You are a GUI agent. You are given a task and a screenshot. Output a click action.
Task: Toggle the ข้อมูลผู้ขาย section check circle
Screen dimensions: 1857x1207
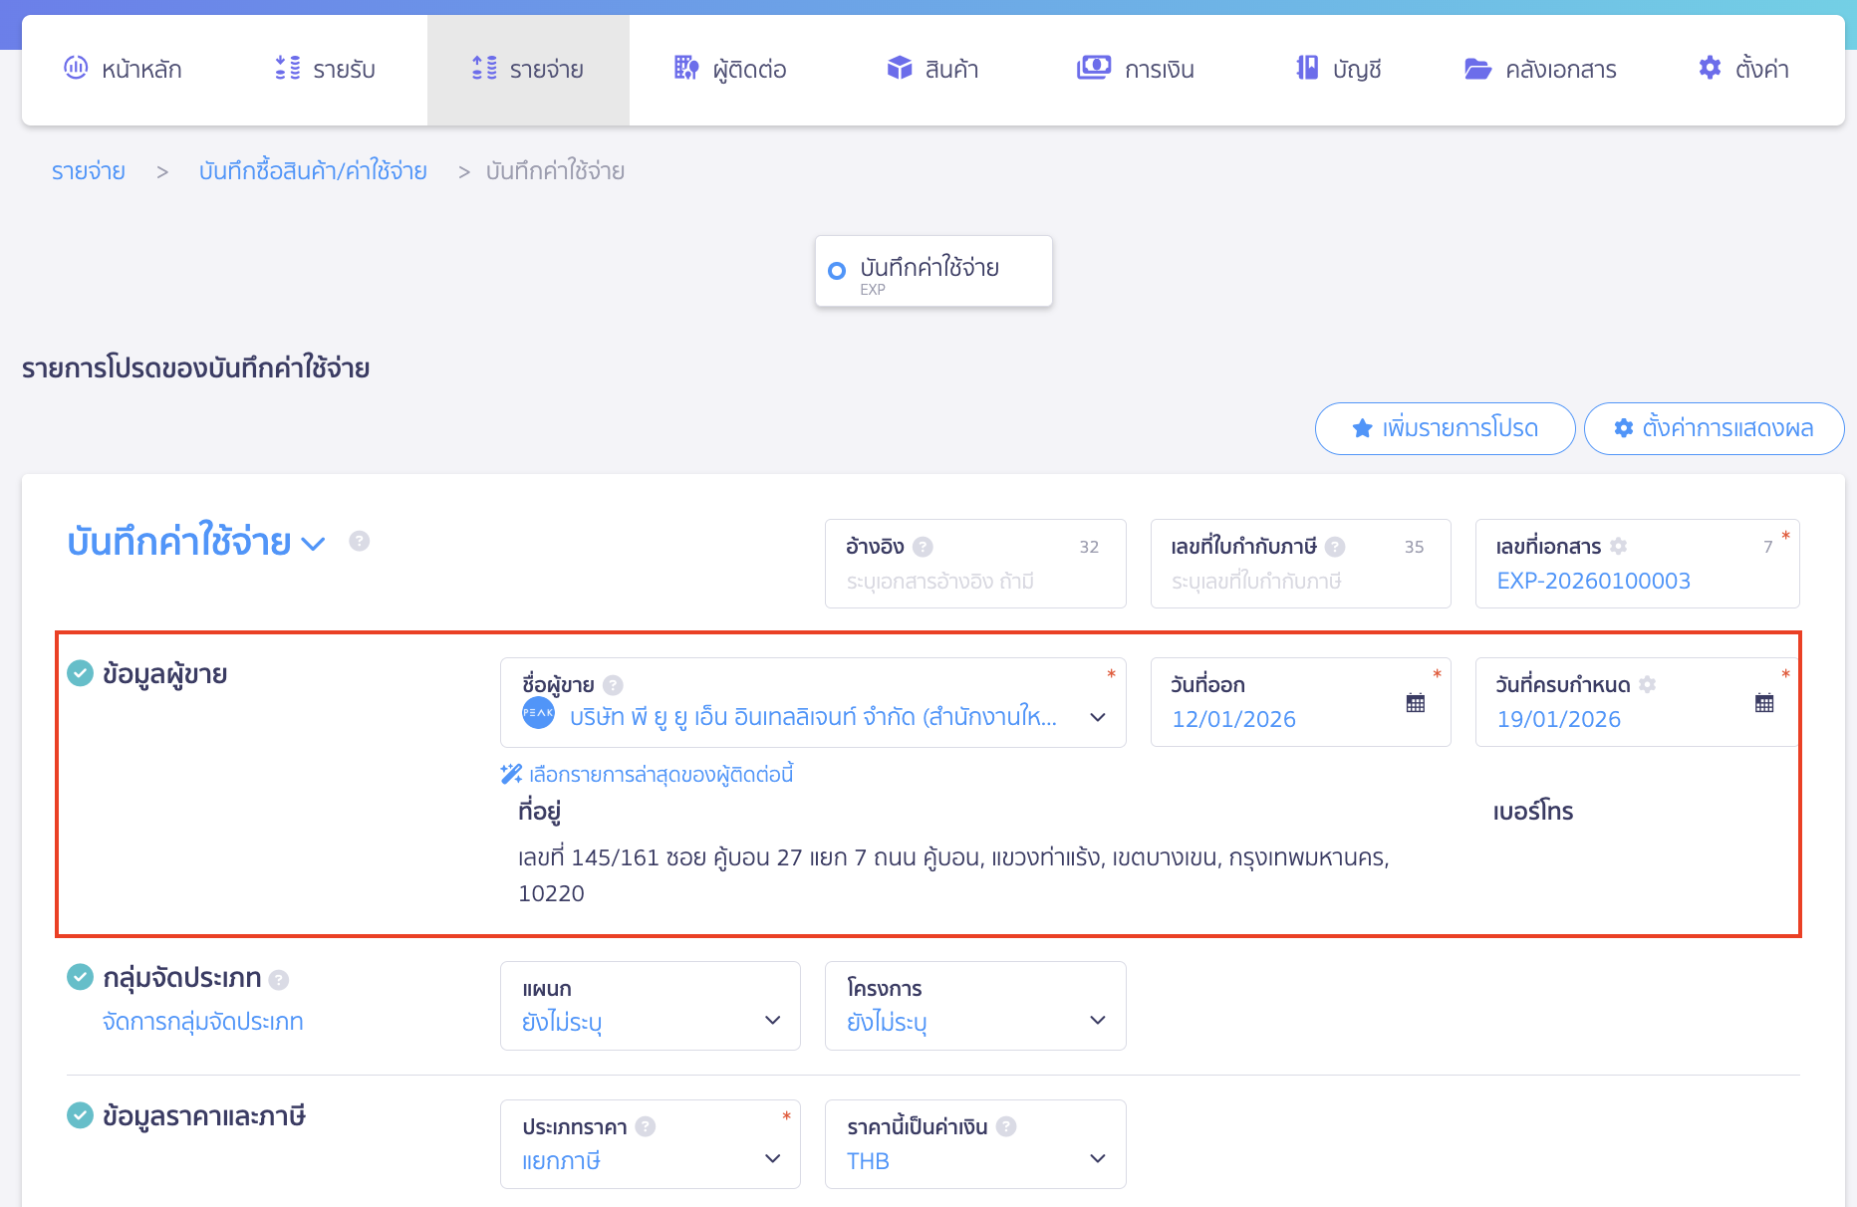click(80, 674)
